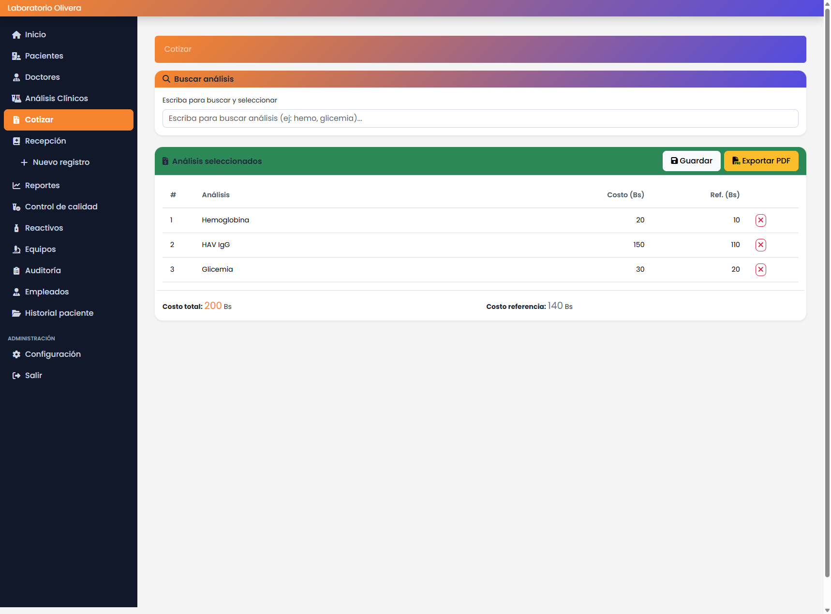Viewport: 831px width, 614px height.
Task: Go to Control de calidad
Action: (x=61, y=207)
